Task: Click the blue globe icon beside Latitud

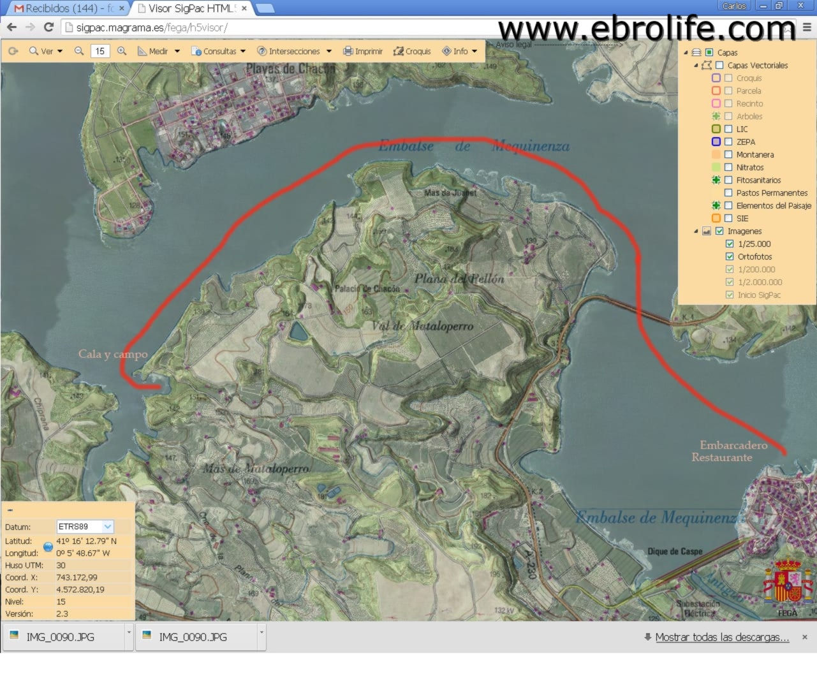Action: (x=48, y=547)
